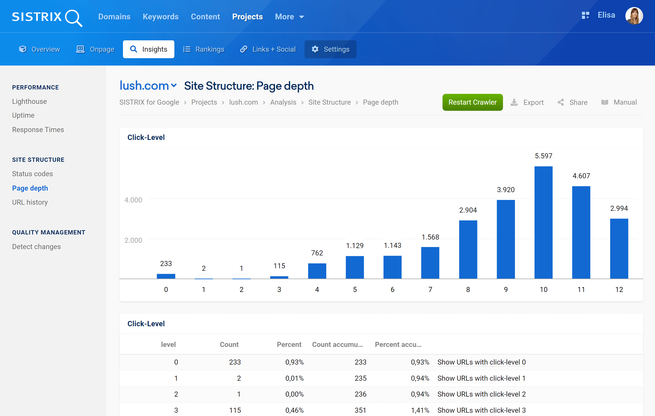655x416 pixels.
Task: Click the Links + Social chain icon
Action: tap(244, 49)
